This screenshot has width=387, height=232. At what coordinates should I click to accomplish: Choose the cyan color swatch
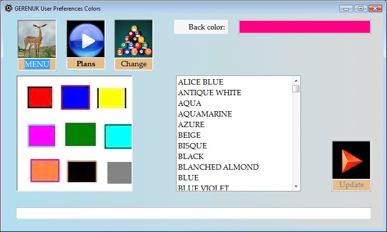[x=118, y=136]
